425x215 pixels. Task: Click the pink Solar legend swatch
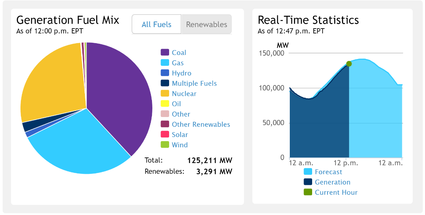coord(165,135)
